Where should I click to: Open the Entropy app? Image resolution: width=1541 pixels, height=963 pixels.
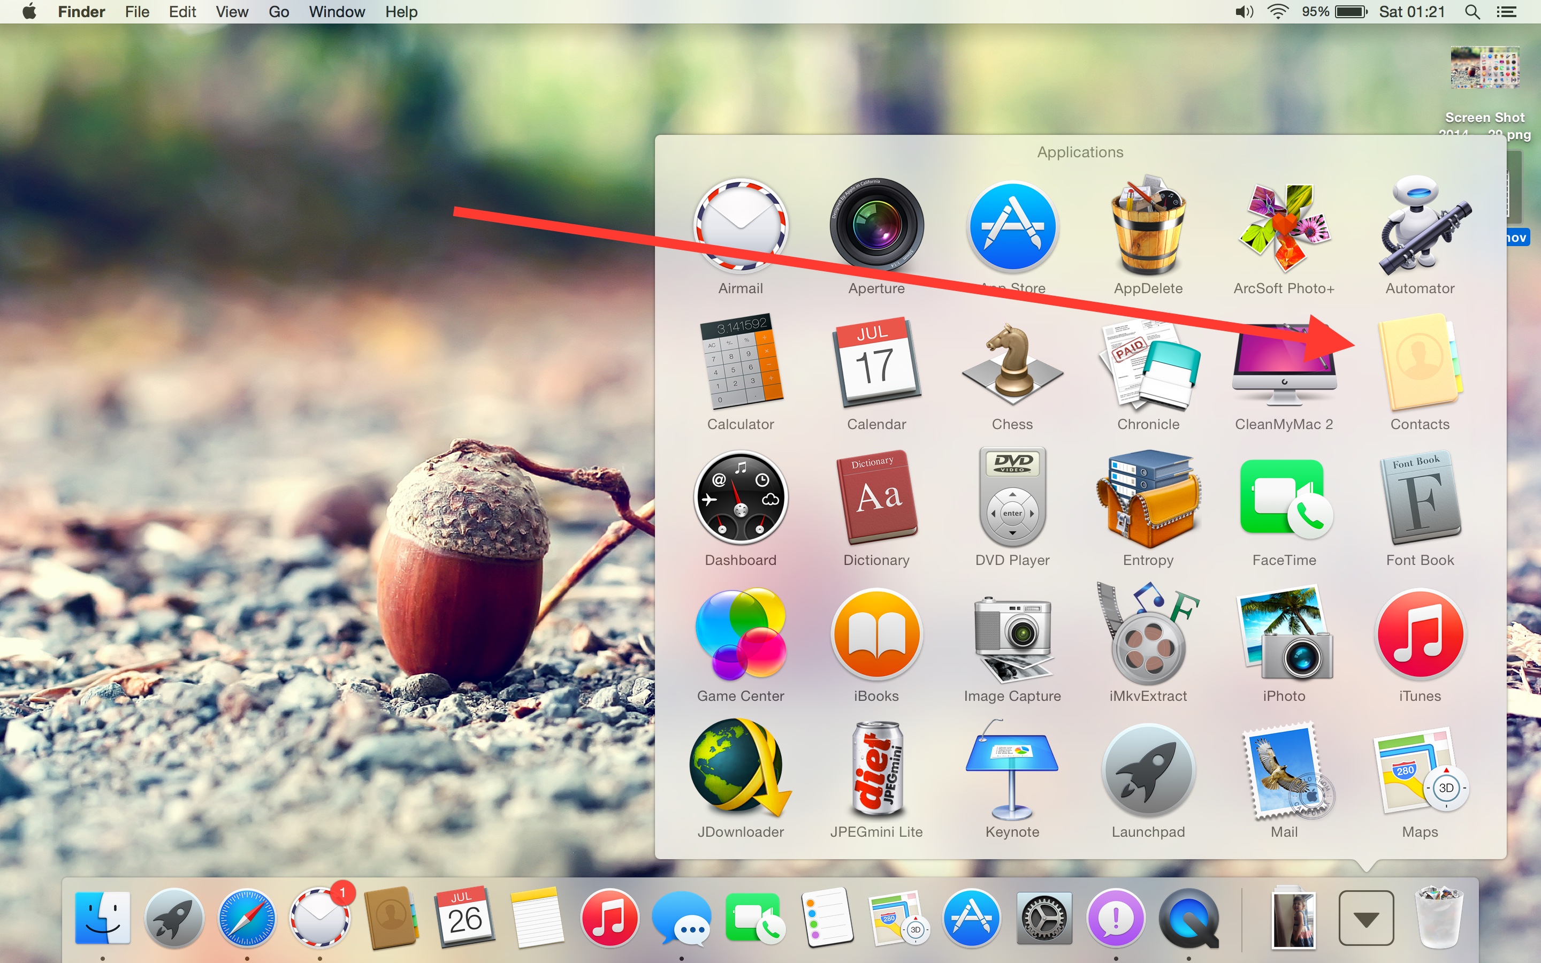[x=1148, y=498]
